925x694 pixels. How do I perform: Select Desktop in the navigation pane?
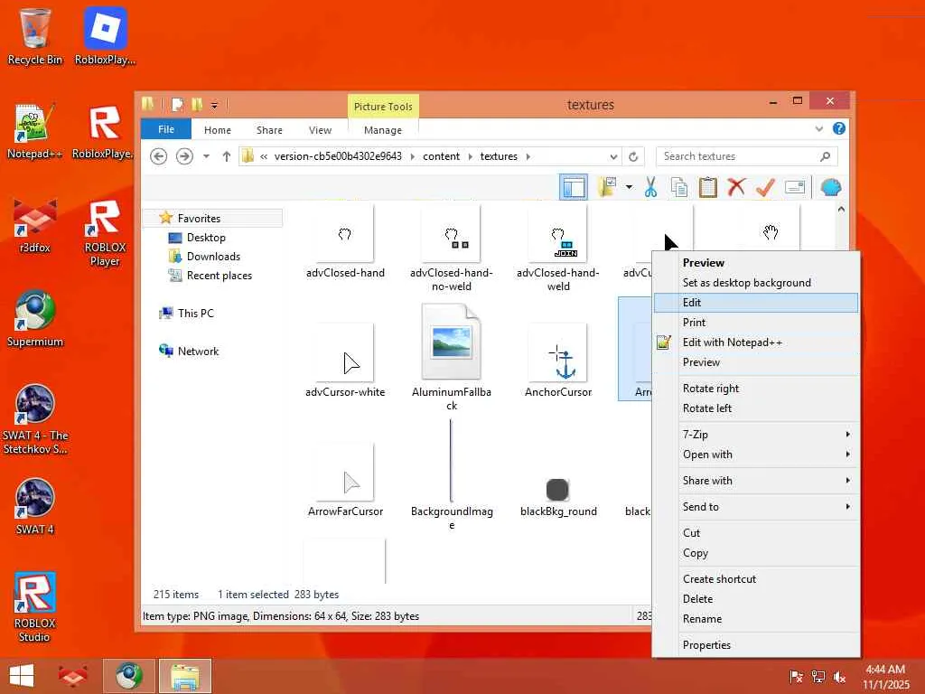pyautogui.click(x=206, y=238)
